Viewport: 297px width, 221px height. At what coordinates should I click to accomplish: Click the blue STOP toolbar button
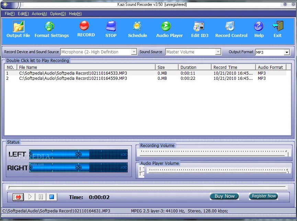(x=111, y=29)
